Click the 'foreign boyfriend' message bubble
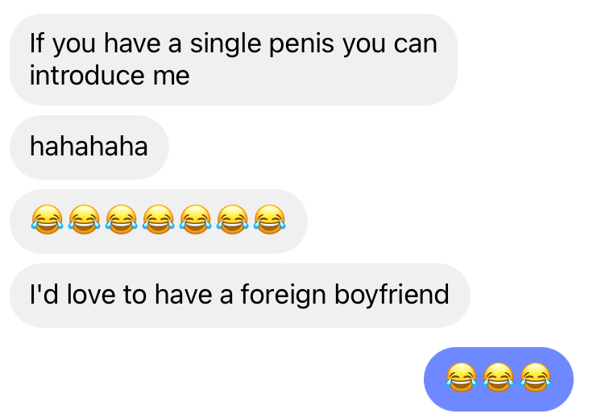The image size is (593, 418). tap(240, 296)
